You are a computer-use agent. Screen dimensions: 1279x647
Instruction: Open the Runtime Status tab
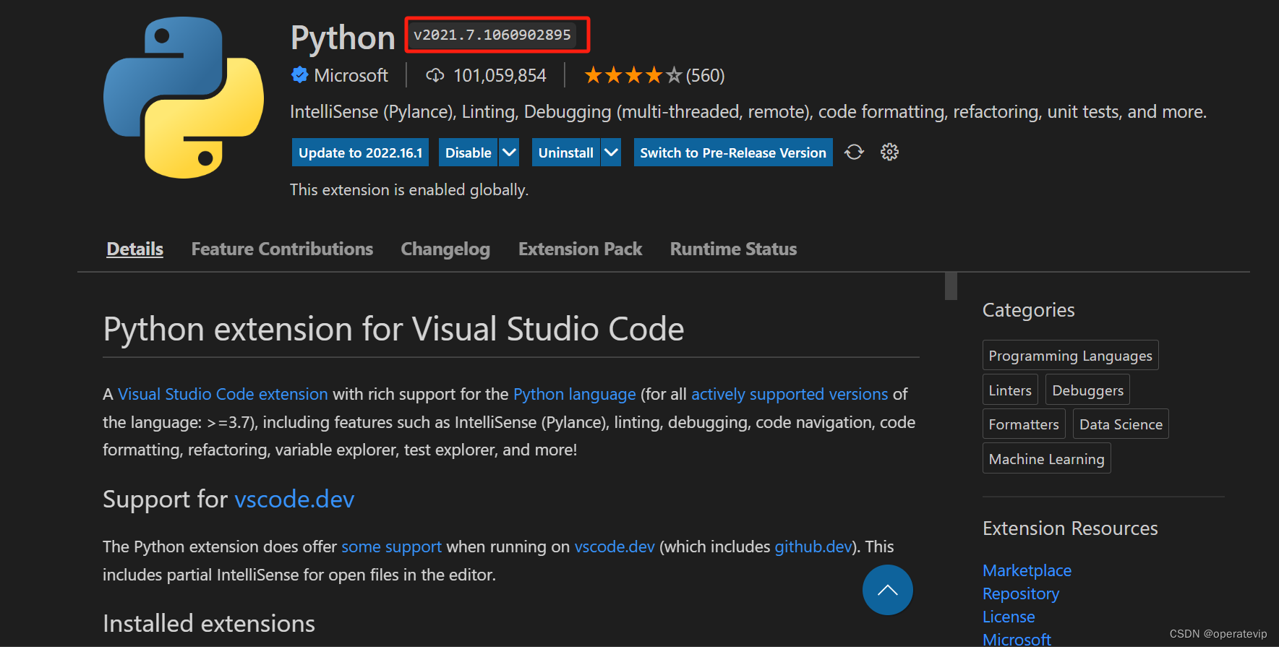(733, 249)
